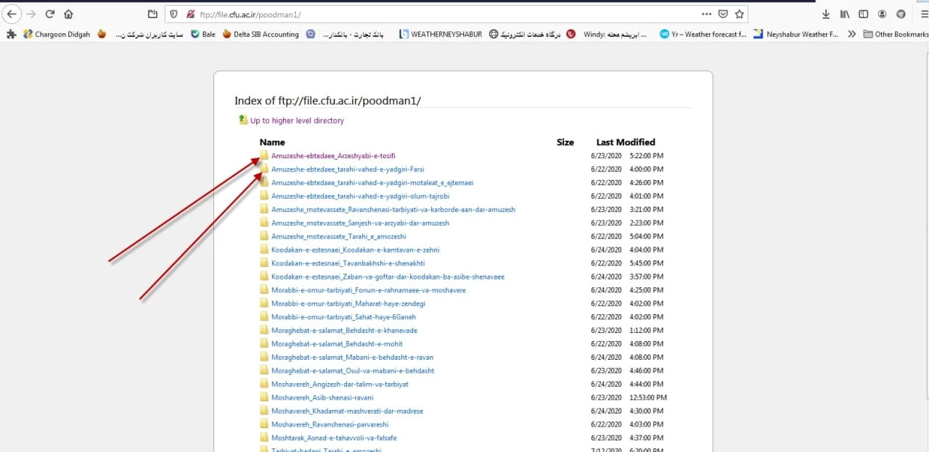Open the Amuzeshe-ebtedaee_Arzeshyabi-e-tosifi folder
929x452 pixels.
[x=333, y=155]
